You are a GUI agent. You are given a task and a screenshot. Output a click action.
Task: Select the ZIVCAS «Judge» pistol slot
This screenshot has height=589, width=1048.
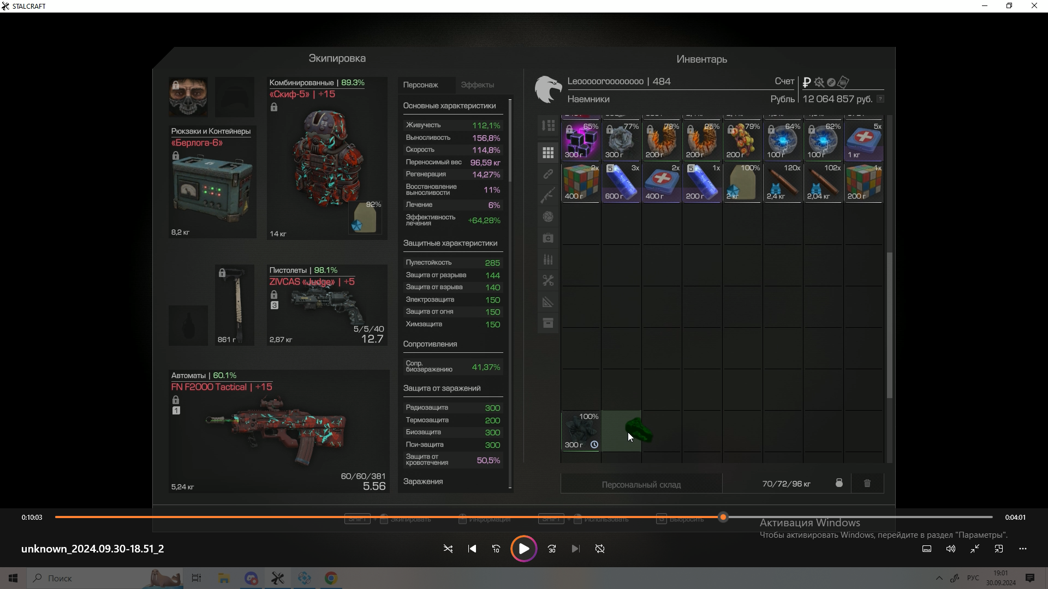[327, 305]
